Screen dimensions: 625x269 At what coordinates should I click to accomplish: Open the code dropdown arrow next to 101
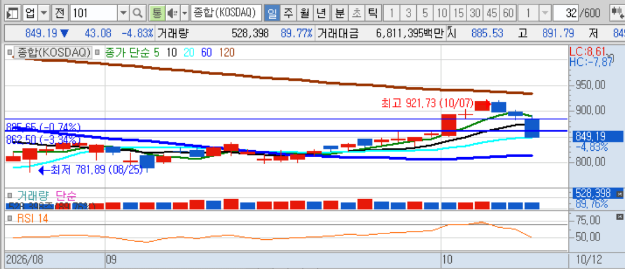point(124,13)
